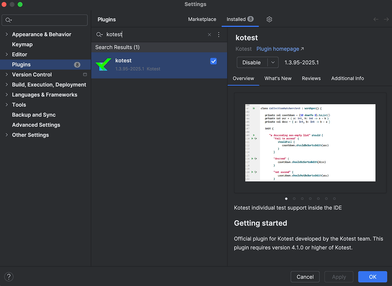Open the help question mark button
Image resolution: width=392 pixels, height=286 pixels.
point(9,277)
